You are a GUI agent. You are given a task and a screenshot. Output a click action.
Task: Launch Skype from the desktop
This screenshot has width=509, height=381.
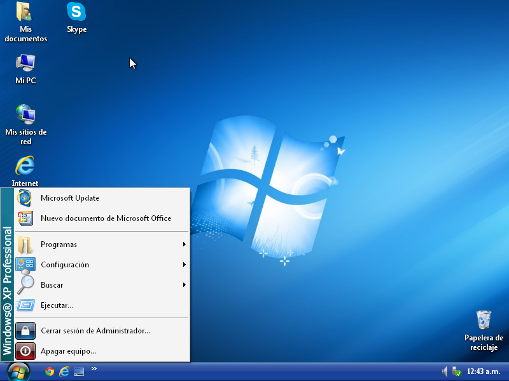76,18
